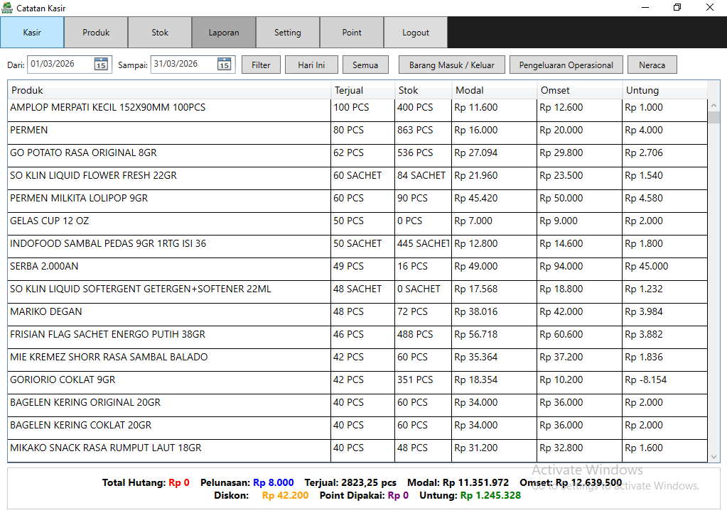Show today's report with Hari Ini
The height and width of the screenshot is (515, 727).
coord(311,65)
